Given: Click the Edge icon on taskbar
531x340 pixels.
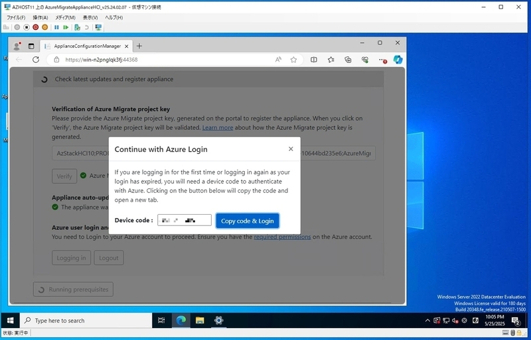Looking at the screenshot, I should pos(181,320).
